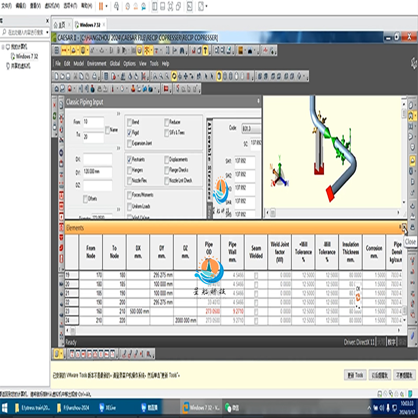Open the Model menu
Image resolution: width=418 pixels, height=418 pixels.
tap(78, 64)
